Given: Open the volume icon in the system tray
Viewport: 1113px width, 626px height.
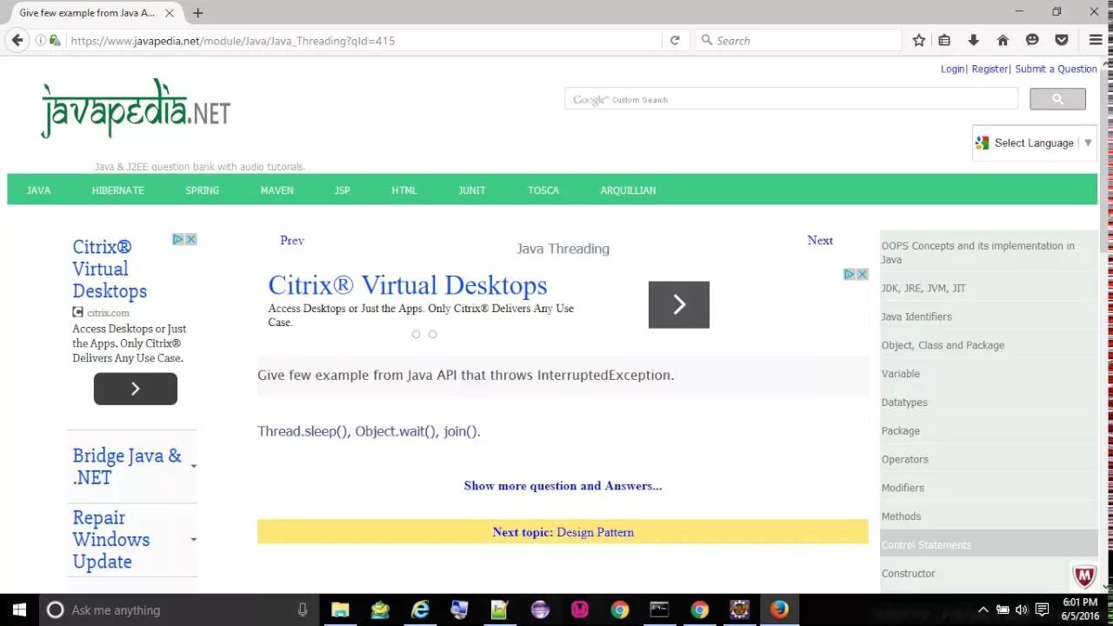Looking at the screenshot, I should 1022,610.
